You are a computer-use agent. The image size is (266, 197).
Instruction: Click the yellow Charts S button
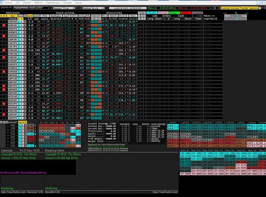coord(22,19)
